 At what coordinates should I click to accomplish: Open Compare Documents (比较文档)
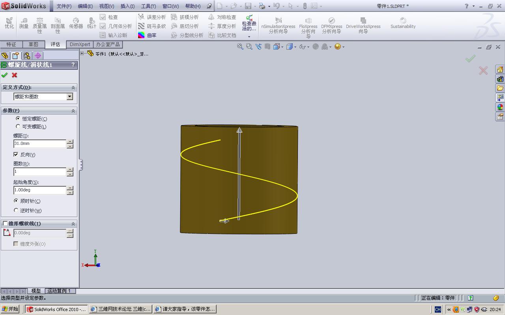coord(222,35)
